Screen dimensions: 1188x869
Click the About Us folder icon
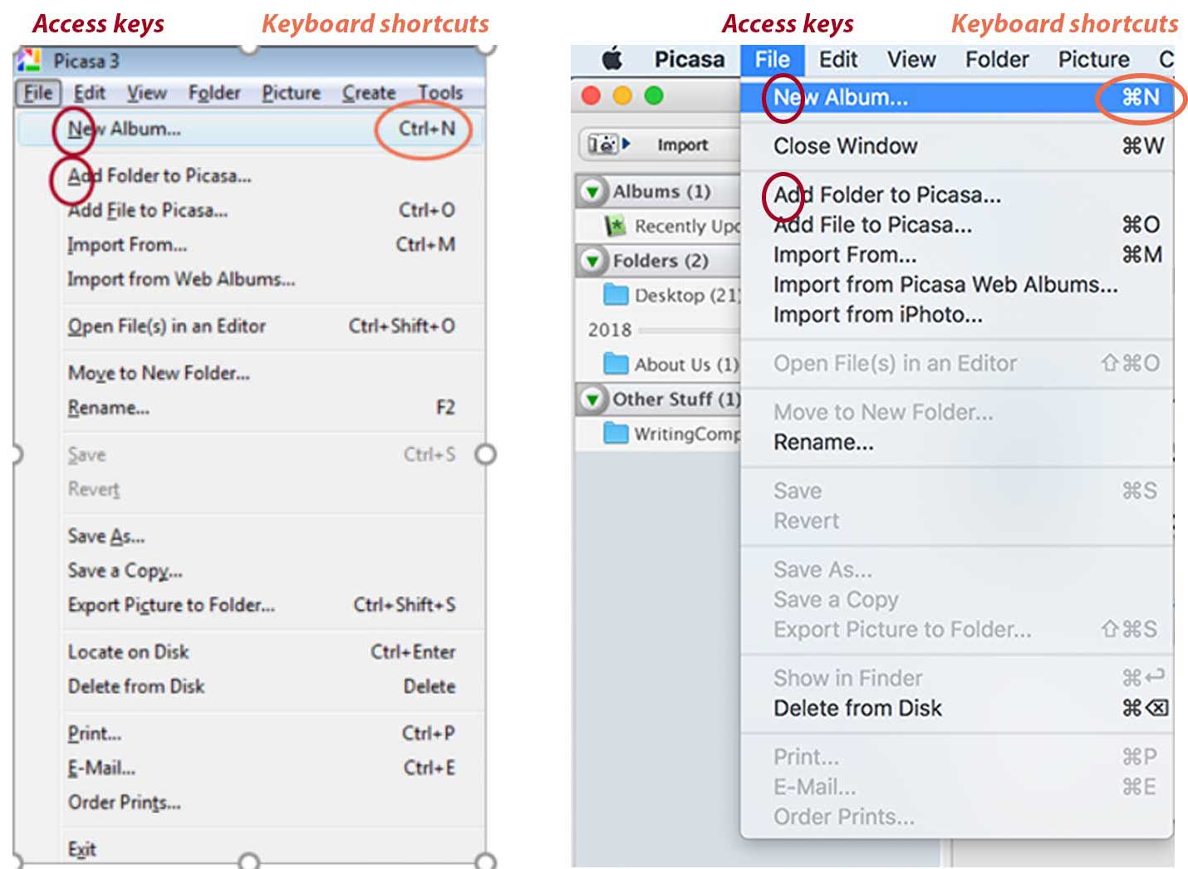616,363
